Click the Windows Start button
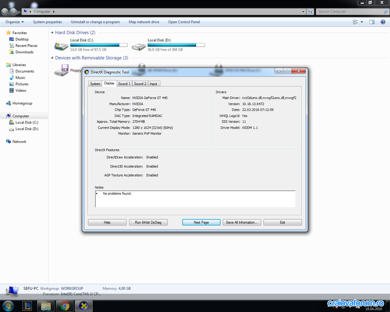Viewport: 390px width, 312px height. (x=8, y=306)
